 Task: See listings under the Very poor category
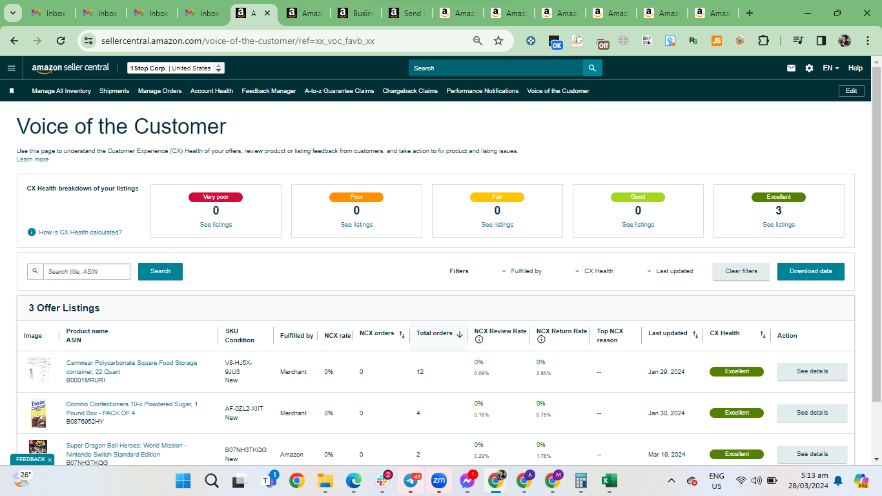coord(216,225)
